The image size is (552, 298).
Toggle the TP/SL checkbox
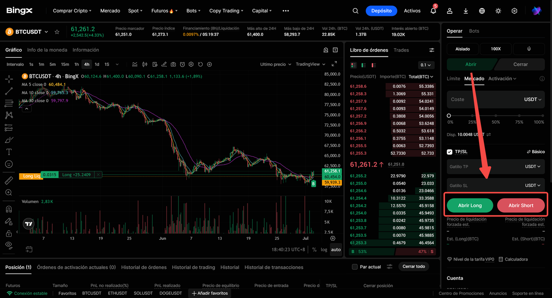pos(450,152)
